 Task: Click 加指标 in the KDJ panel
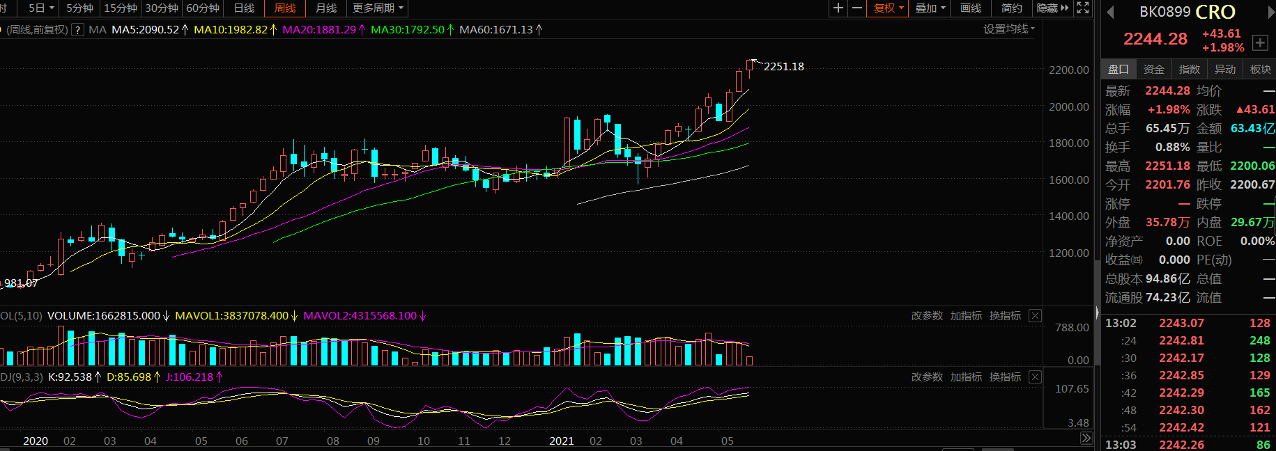click(966, 377)
